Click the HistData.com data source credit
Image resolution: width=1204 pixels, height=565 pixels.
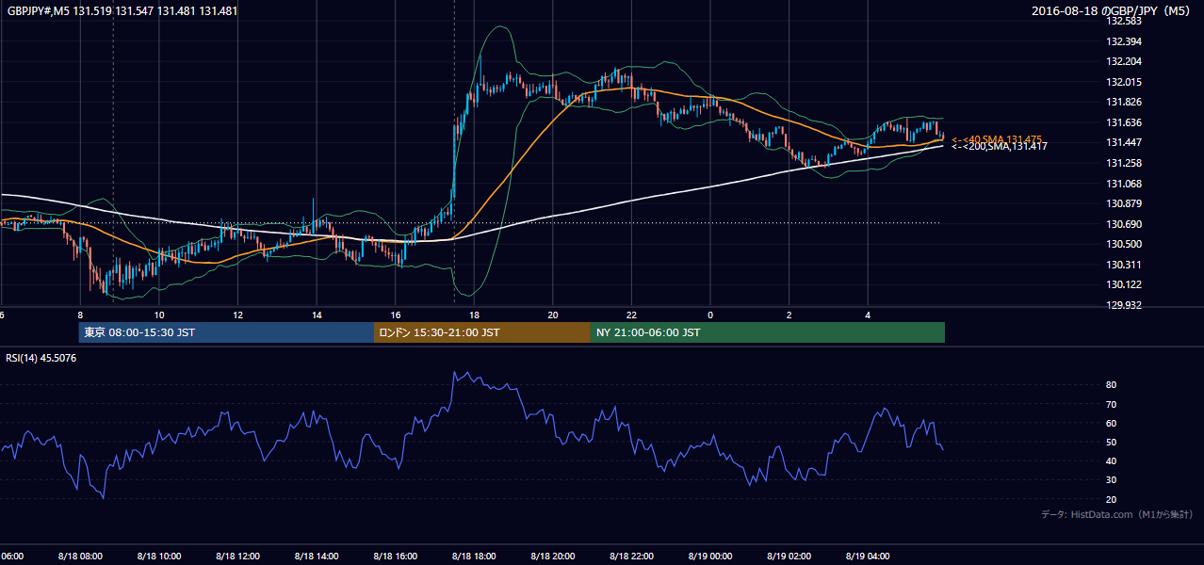tap(1117, 514)
